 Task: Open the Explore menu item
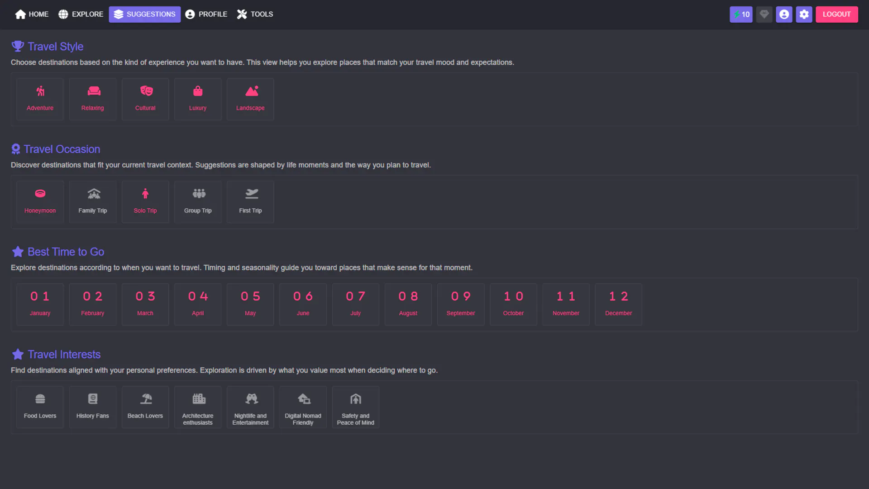(81, 14)
